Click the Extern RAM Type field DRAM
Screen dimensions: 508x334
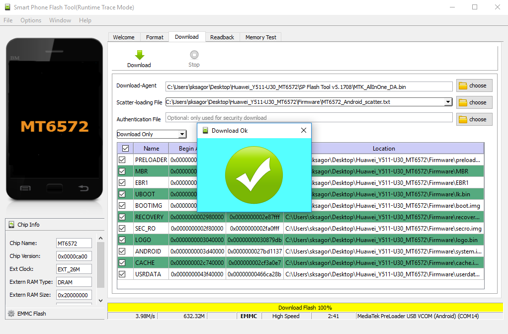(x=74, y=282)
